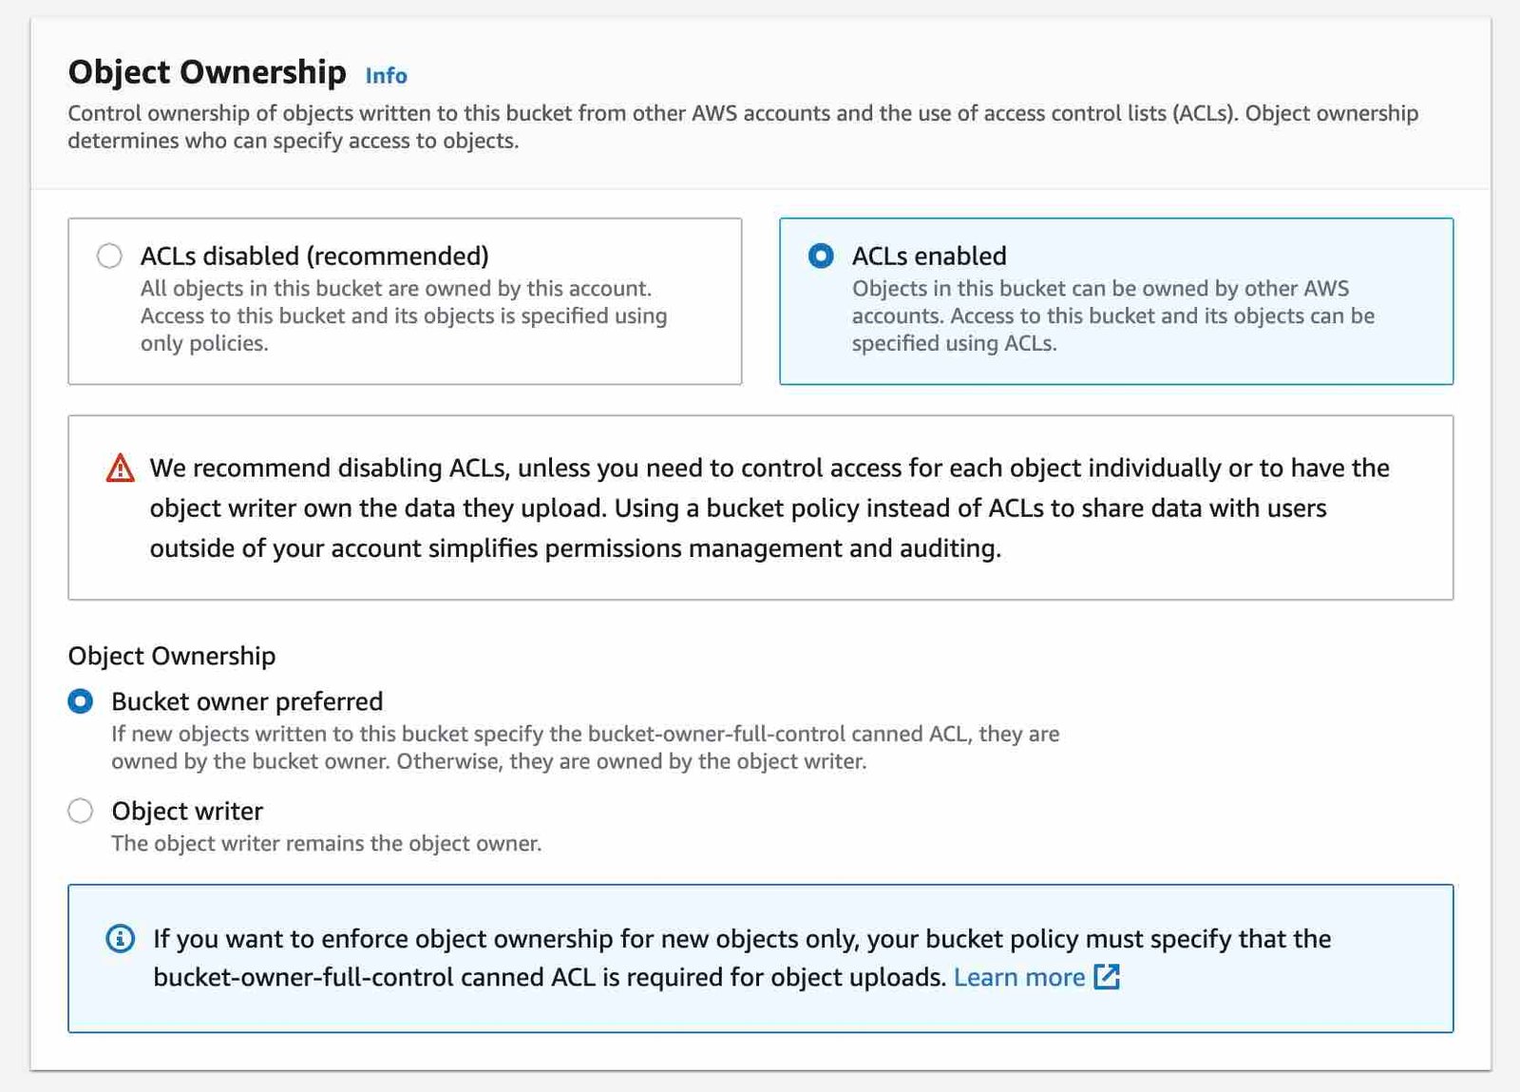Select the ACLs disabled radio button
The width and height of the screenshot is (1520, 1092).
coord(110,256)
